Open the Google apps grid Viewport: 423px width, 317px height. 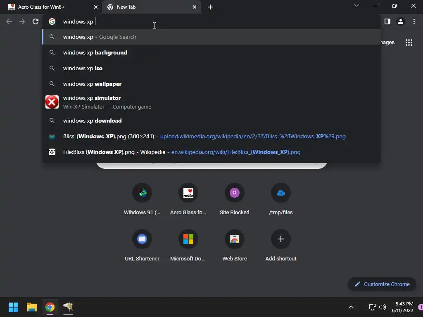tap(409, 43)
